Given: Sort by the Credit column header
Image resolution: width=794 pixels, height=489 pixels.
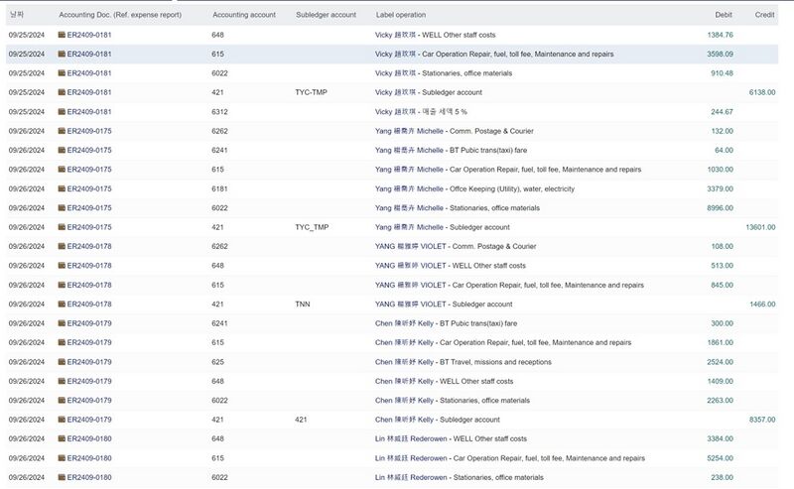Looking at the screenshot, I should click(764, 16).
